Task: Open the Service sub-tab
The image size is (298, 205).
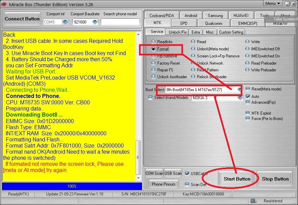Action: 157,32
